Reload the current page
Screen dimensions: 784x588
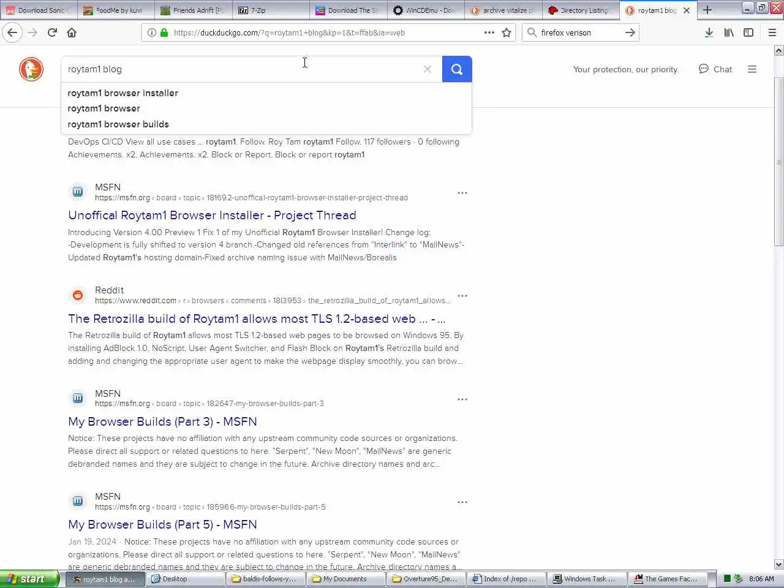coord(52,32)
